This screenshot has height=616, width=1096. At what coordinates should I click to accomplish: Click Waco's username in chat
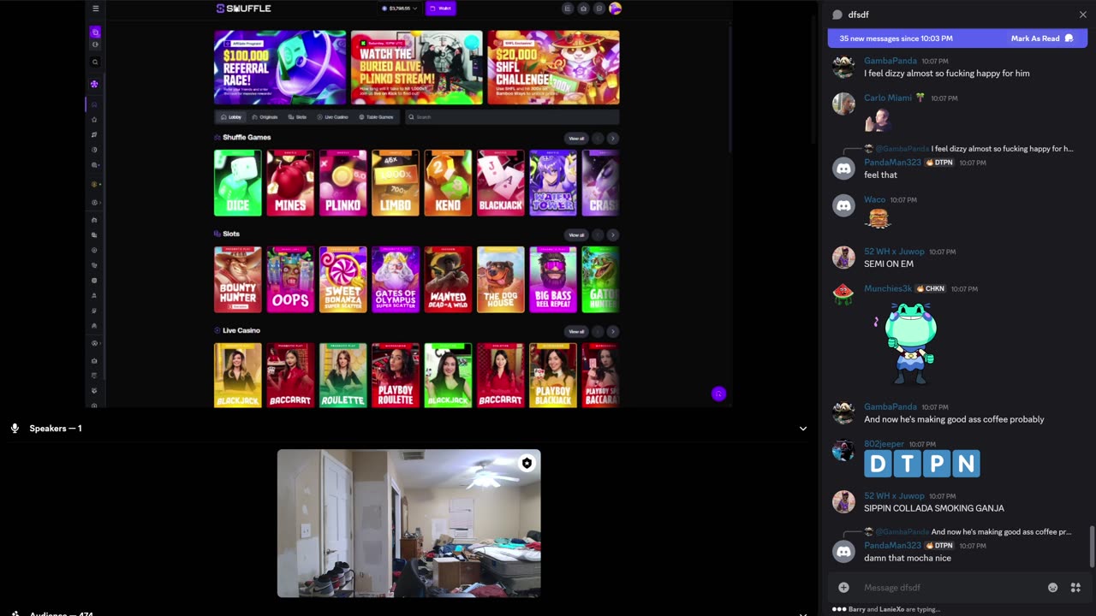click(874, 199)
